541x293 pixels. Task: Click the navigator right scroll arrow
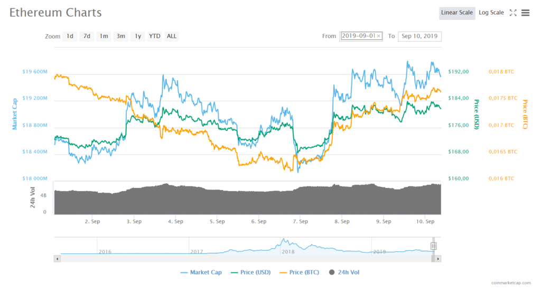[438, 259]
